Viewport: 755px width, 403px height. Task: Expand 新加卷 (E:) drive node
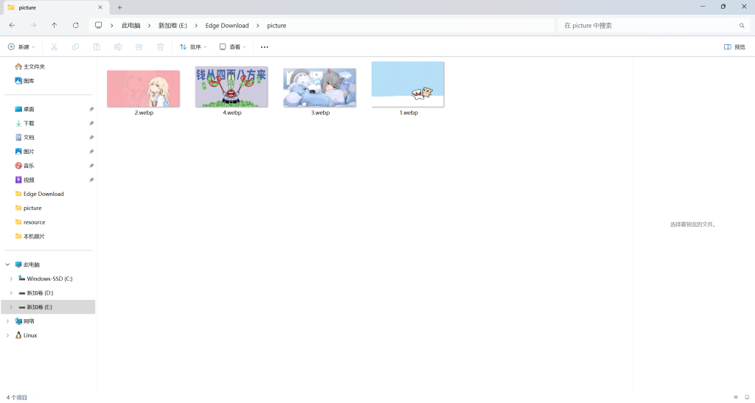click(11, 306)
